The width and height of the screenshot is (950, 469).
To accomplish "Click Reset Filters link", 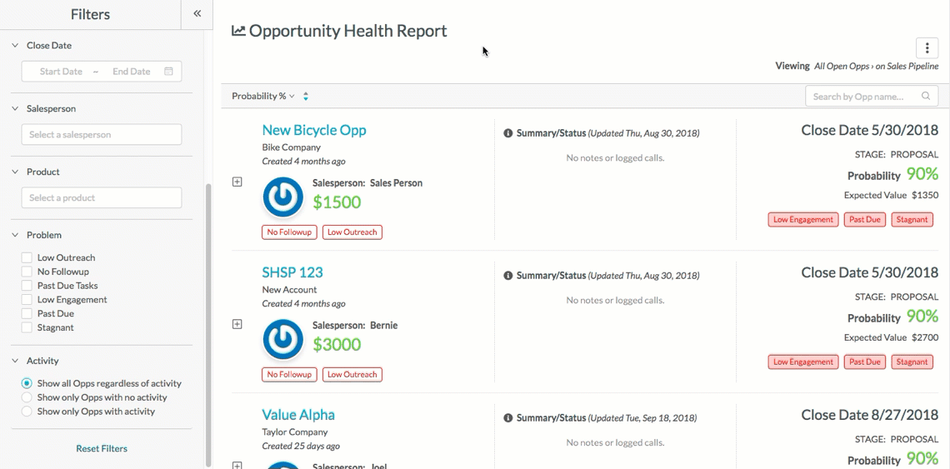I will (x=102, y=449).
